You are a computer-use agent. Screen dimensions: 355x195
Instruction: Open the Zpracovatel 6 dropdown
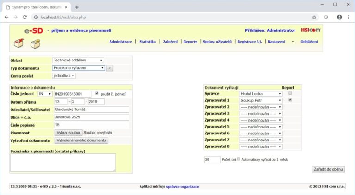pyautogui.click(x=261, y=134)
